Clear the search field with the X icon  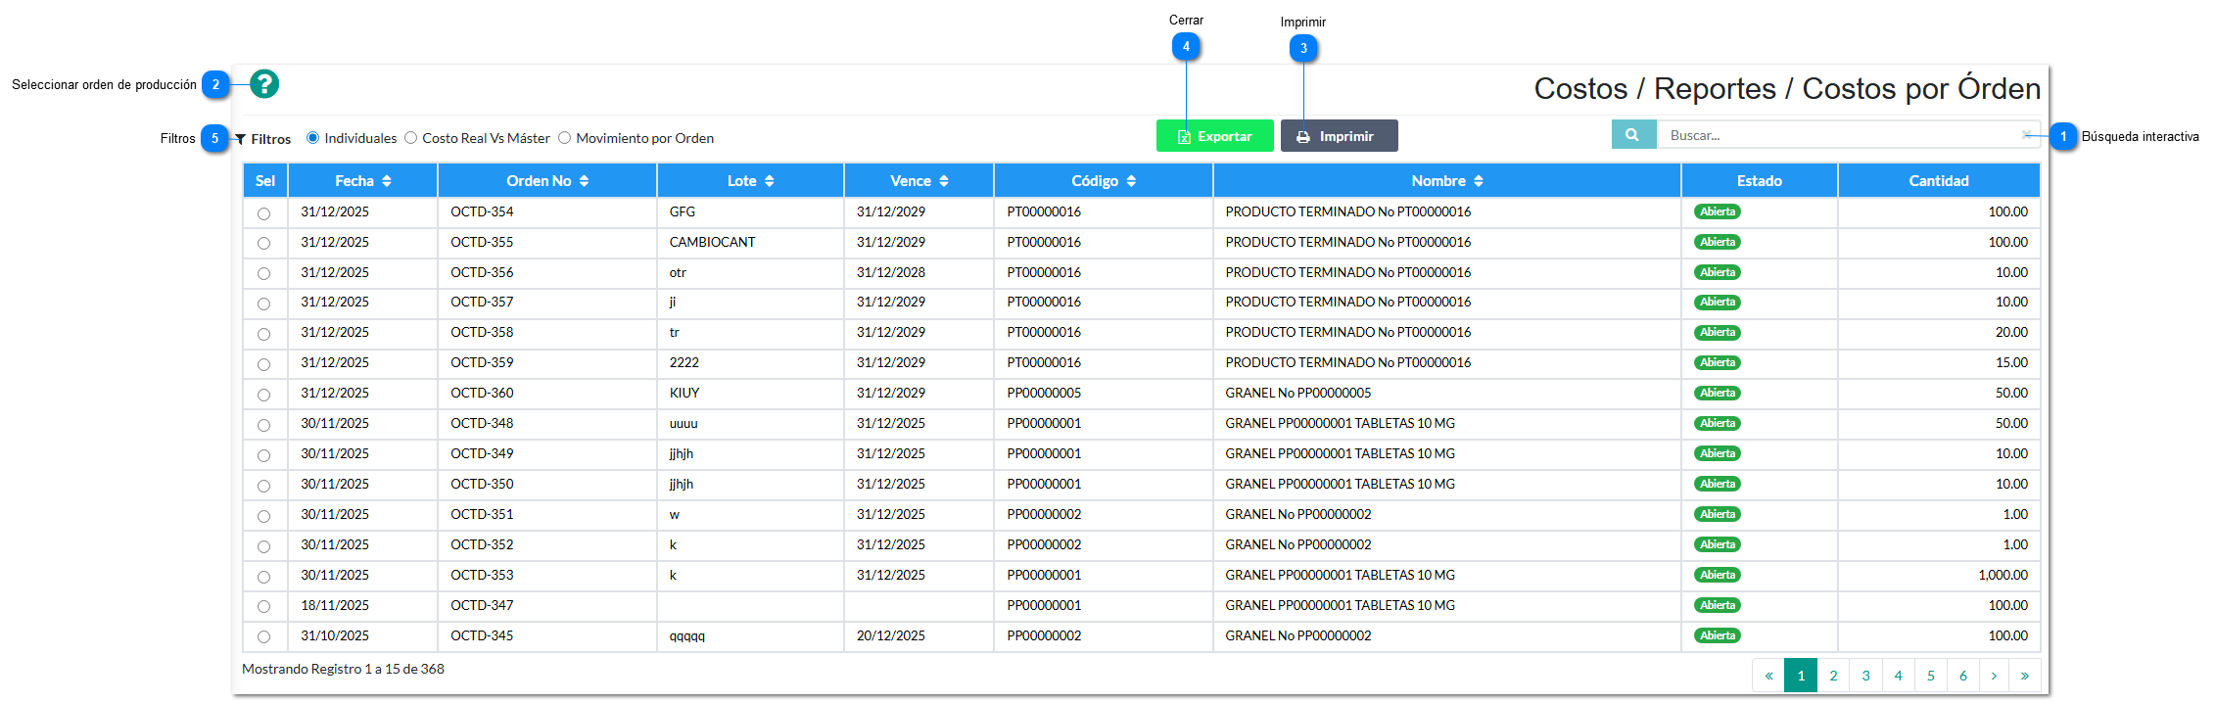pos(2026,135)
